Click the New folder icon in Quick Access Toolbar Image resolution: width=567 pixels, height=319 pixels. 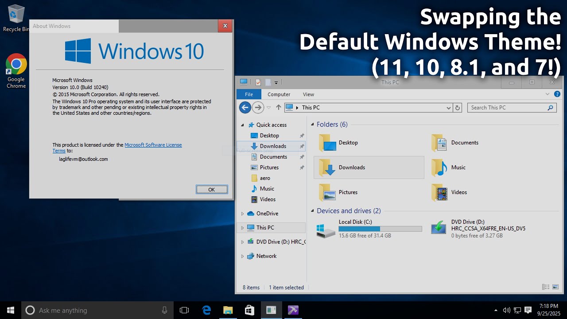pyautogui.click(x=268, y=82)
